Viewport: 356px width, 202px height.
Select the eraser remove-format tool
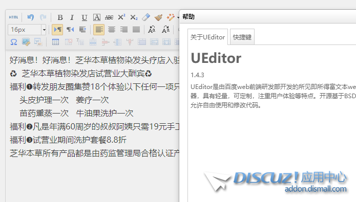[x=146, y=17]
